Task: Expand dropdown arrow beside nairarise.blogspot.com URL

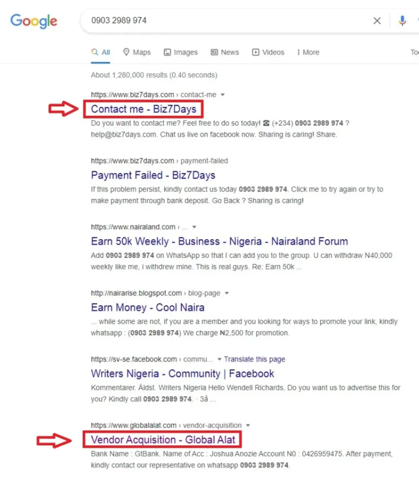Action: tap(227, 293)
